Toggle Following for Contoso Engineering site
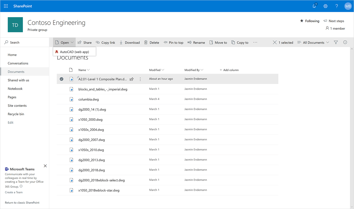The height and width of the screenshot is (209, 354). tap(309, 21)
